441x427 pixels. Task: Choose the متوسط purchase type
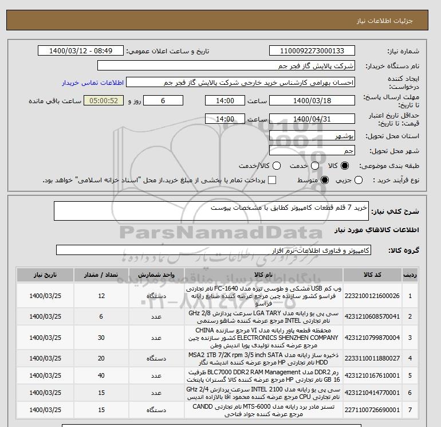click(x=325, y=180)
